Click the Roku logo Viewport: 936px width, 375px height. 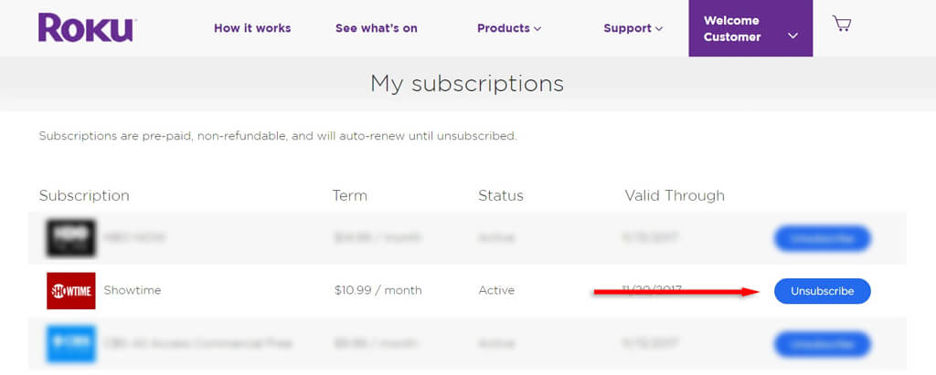pyautogui.click(x=86, y=27)
